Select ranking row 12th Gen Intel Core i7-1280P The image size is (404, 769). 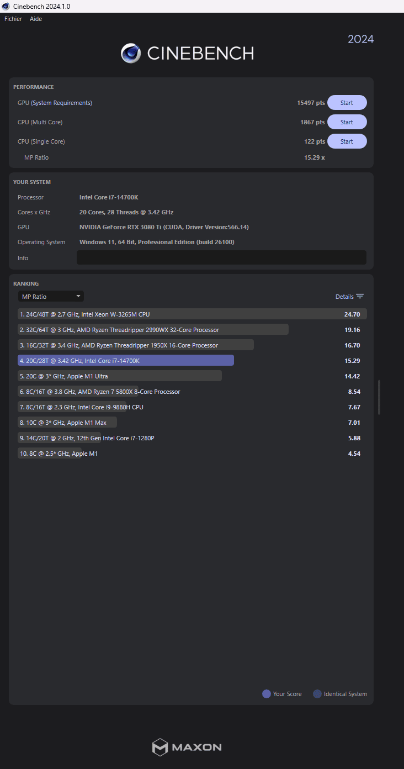(192, 438)
